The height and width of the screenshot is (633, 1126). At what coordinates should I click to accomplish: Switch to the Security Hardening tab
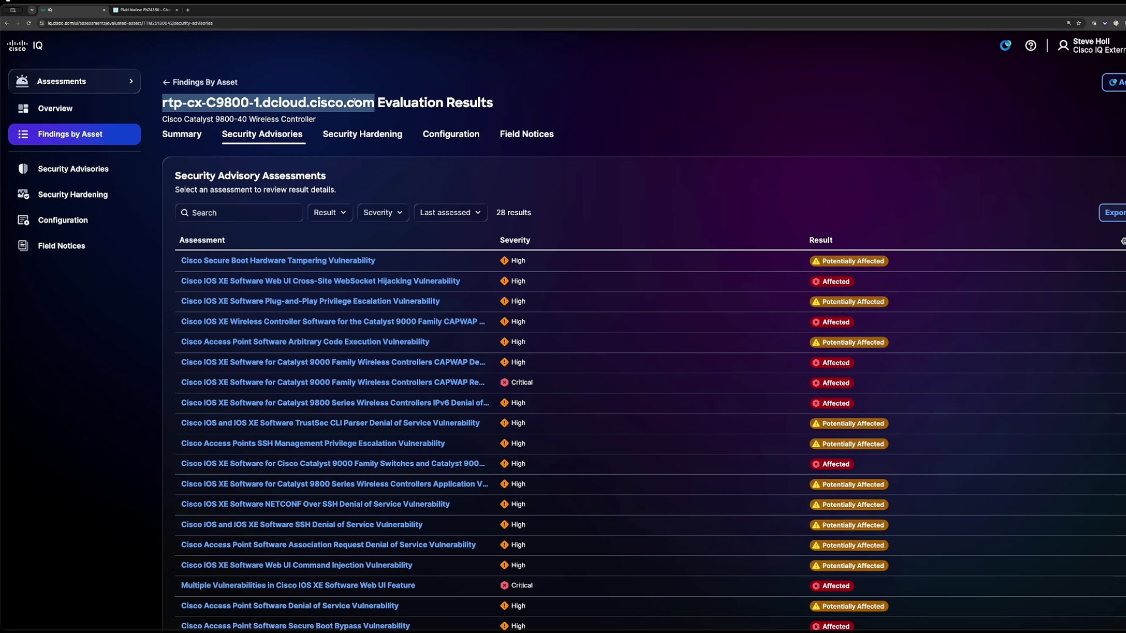pos(362,134)
